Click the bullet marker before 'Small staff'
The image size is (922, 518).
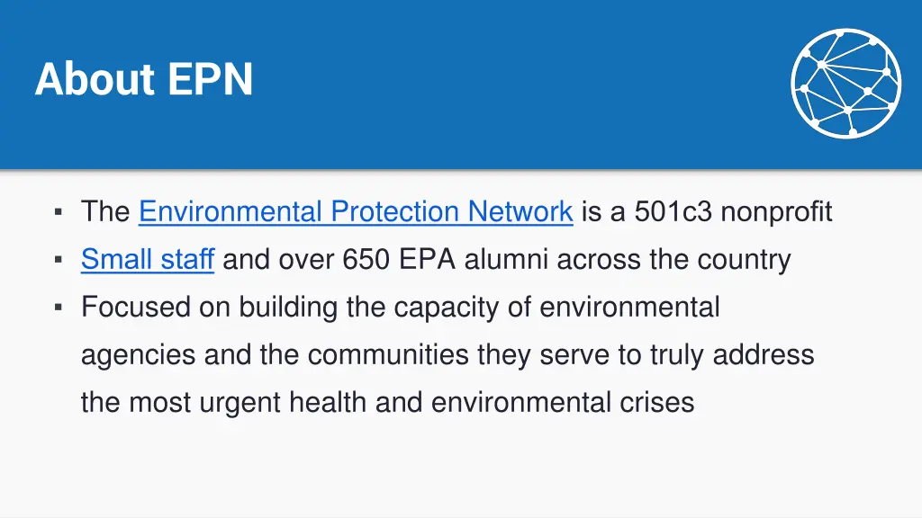(59, 259)
